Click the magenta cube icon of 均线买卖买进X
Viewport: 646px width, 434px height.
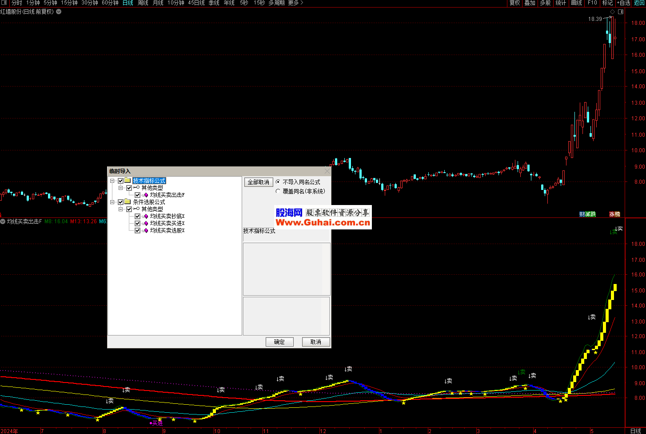145,223
